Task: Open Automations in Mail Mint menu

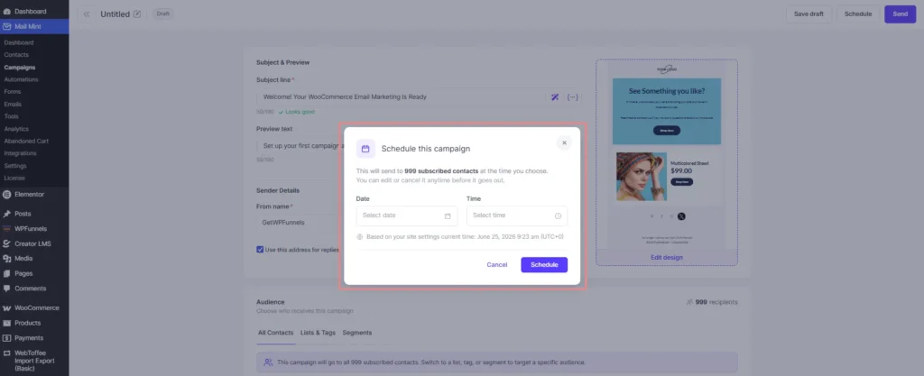Action: click(22, 79)
